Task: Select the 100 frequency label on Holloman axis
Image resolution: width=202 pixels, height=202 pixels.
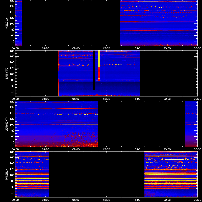Action: (12, 23)
